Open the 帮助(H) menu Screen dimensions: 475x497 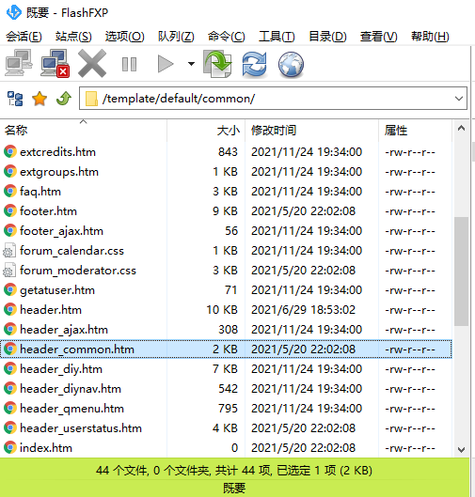pyautogui.click(x=430, y=37)
